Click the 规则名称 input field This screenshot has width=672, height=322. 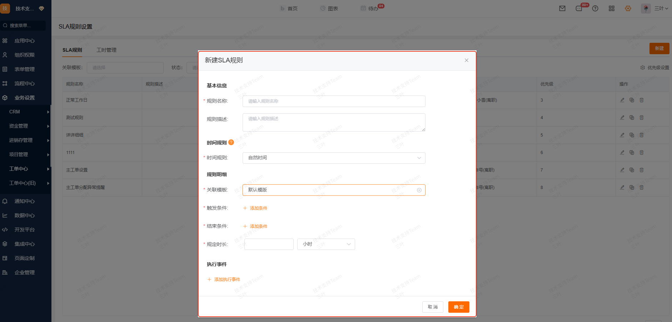334,101
